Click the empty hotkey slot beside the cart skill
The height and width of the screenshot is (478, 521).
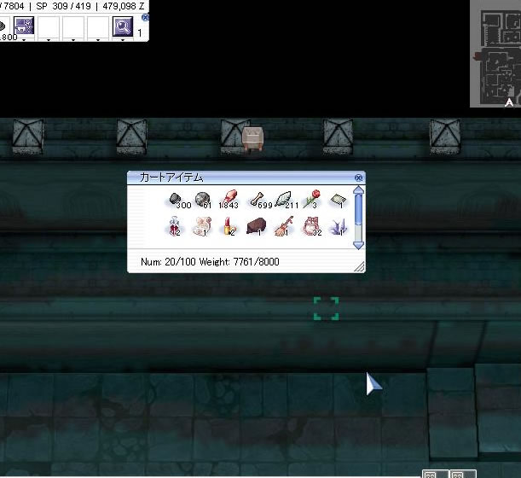(x=49, y=26)
